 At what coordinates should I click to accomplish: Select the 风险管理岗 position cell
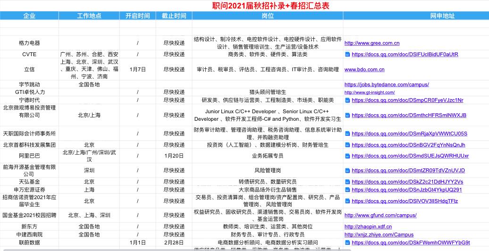(268, 170)
